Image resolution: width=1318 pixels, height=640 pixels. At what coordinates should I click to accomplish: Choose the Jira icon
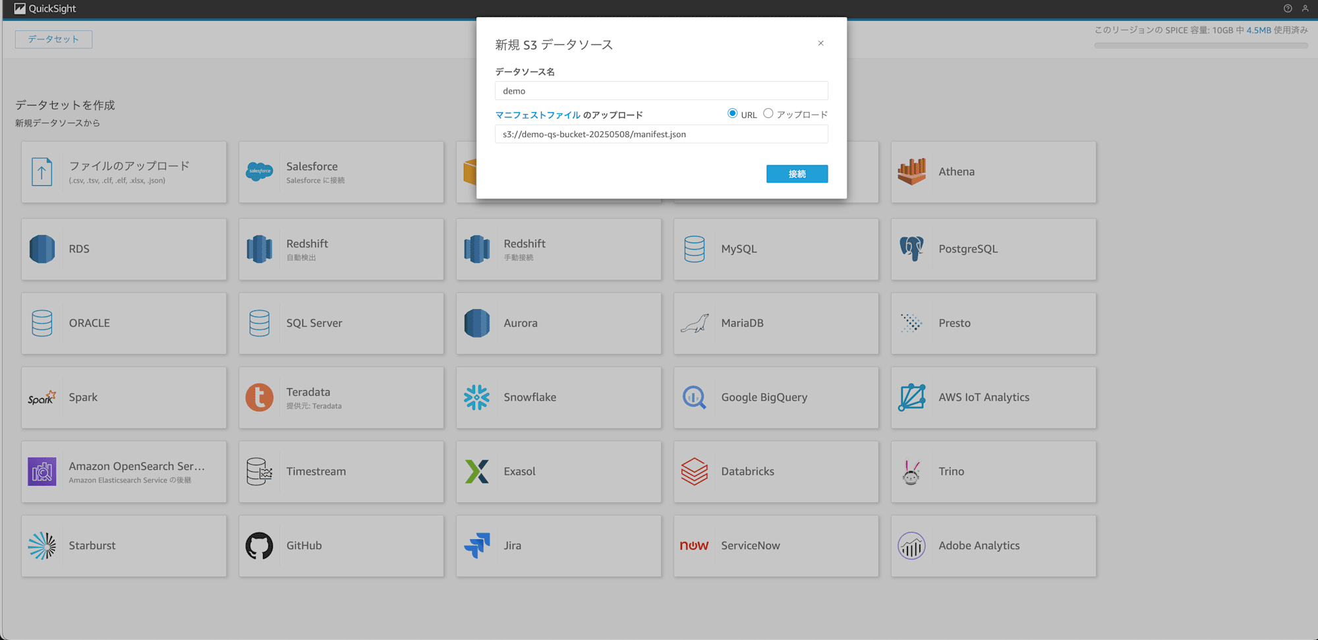coord(476,546)
